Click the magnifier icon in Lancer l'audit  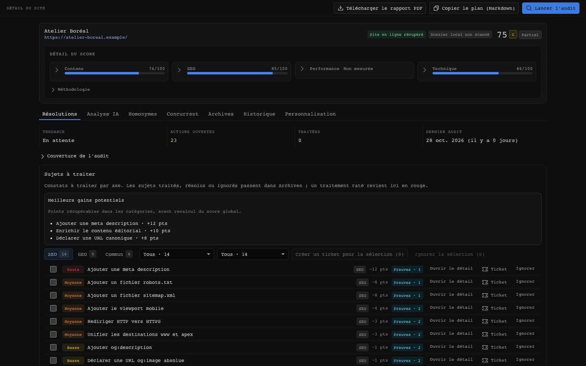(x=529, y=8)
